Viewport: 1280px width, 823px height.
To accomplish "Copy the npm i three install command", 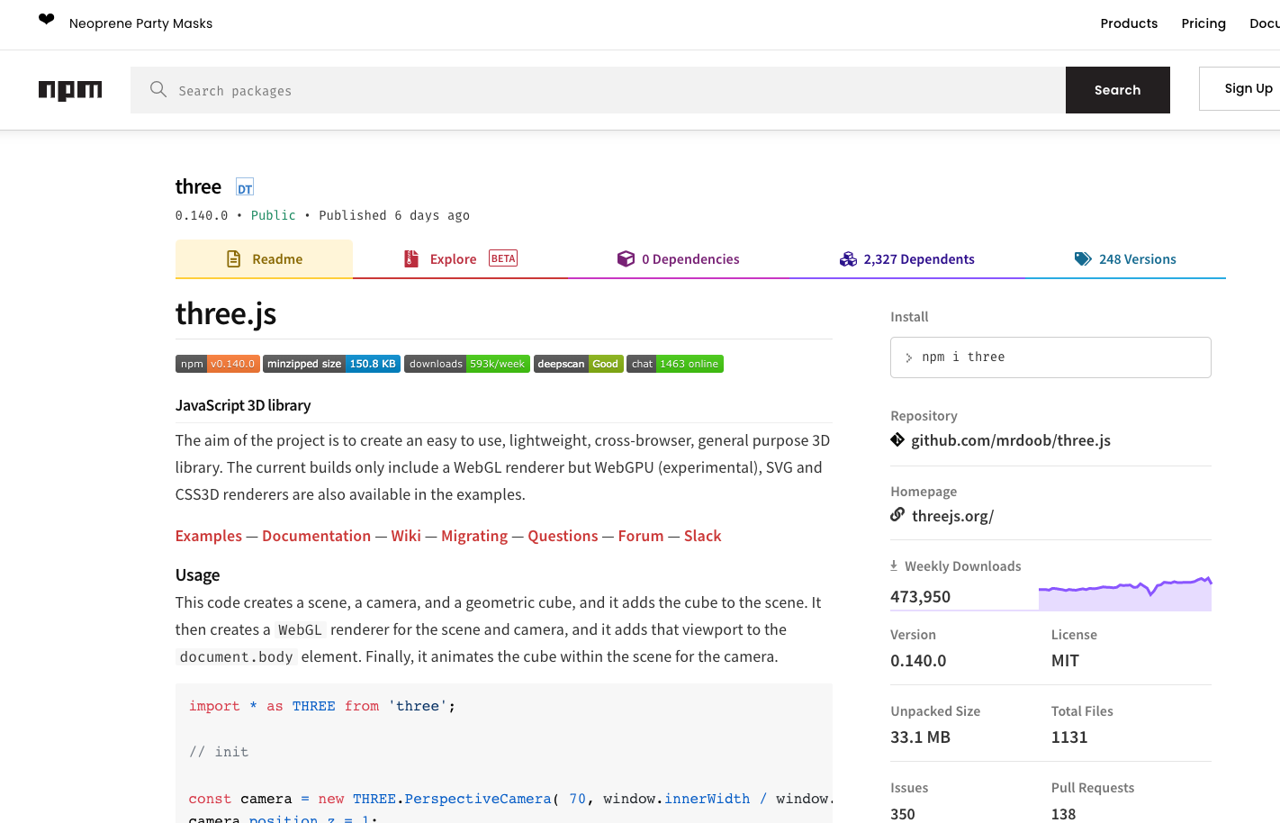I will pyautogui.click(x=1050, y=357).
